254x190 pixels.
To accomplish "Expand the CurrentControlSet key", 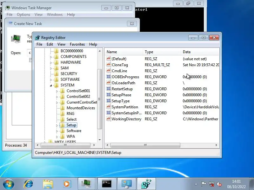I will tap(57, 103).
